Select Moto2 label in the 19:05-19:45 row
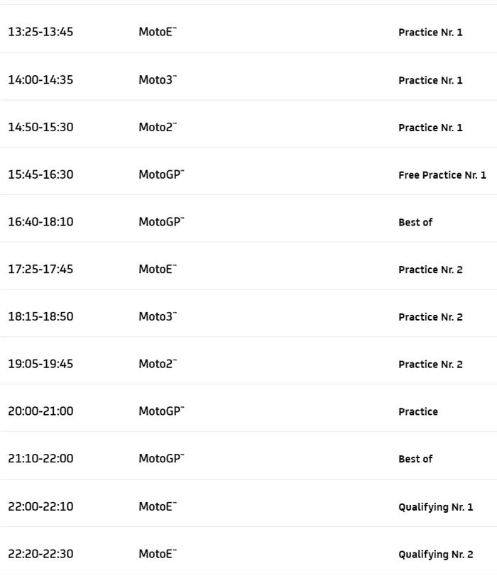 157,364
